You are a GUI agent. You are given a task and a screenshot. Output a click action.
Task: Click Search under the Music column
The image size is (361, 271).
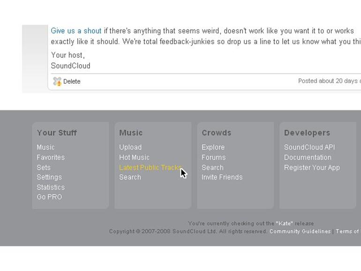tap(130, 177)
